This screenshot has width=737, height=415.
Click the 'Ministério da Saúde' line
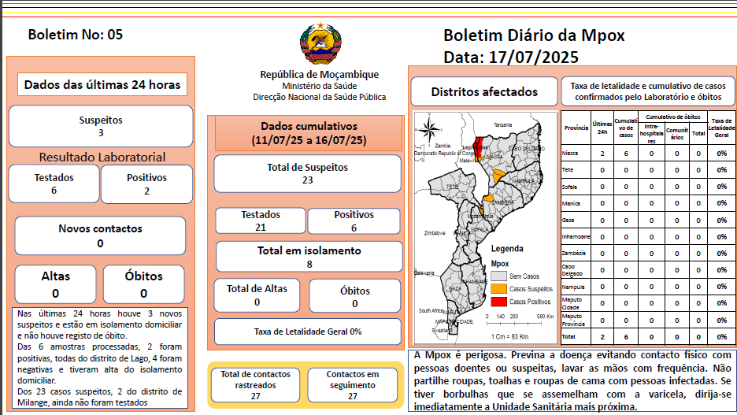coord(320,86)
